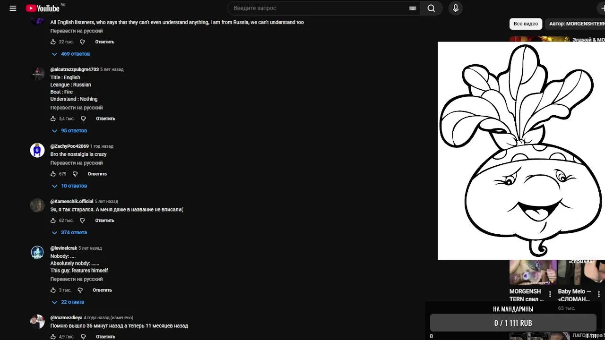Start voice search with microphone
Screen dimensions: 605x340
click(x=456, y=8)
